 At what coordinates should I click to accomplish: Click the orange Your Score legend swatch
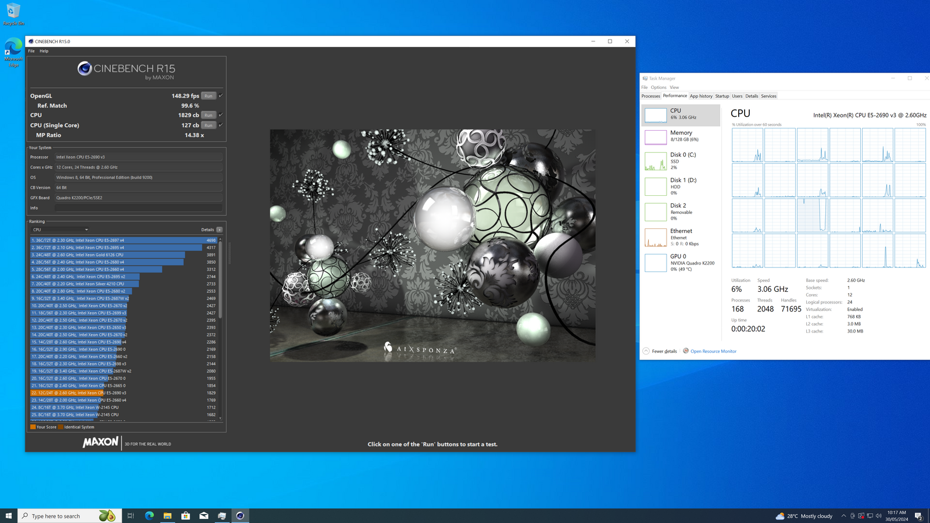[33, 427]
